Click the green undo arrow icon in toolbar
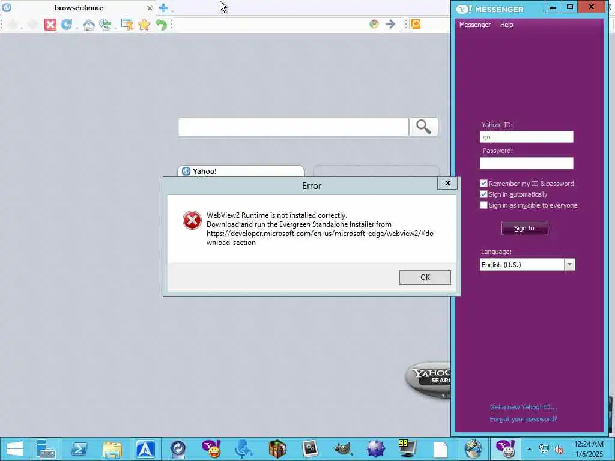Screen dimensions: 615x461 point(161,25)
